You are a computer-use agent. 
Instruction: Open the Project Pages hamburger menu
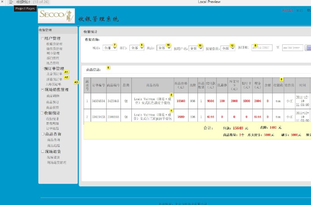[11, 2]
